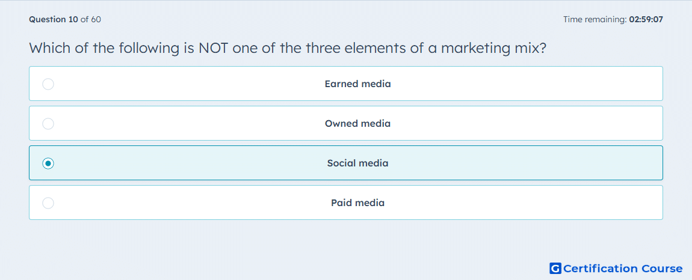Click the blue G logo icon

click(555, 268)
